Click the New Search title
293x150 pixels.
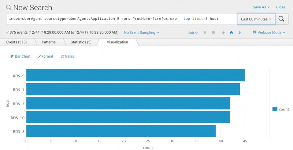(x=33, y=7)
